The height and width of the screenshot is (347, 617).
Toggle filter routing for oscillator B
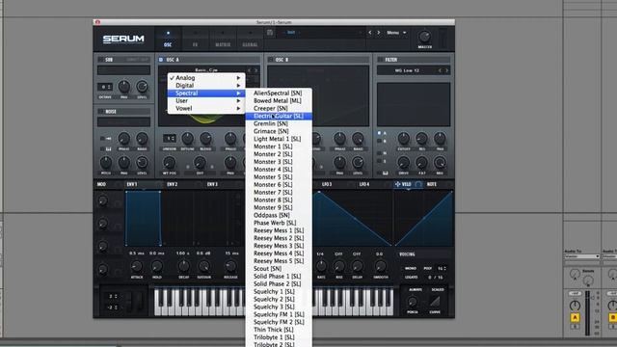point(379,141)
